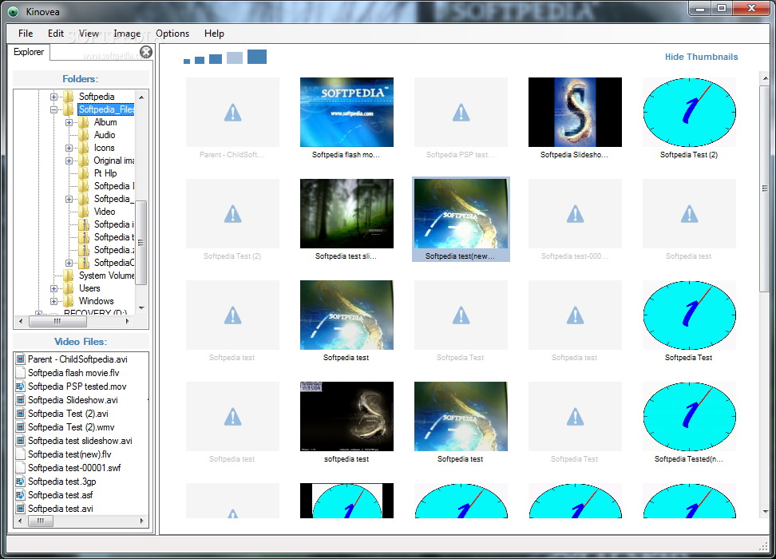Click the Users folder icon
Image resolution: width=776 pixels, height=559 pixels.
point(69,288)
